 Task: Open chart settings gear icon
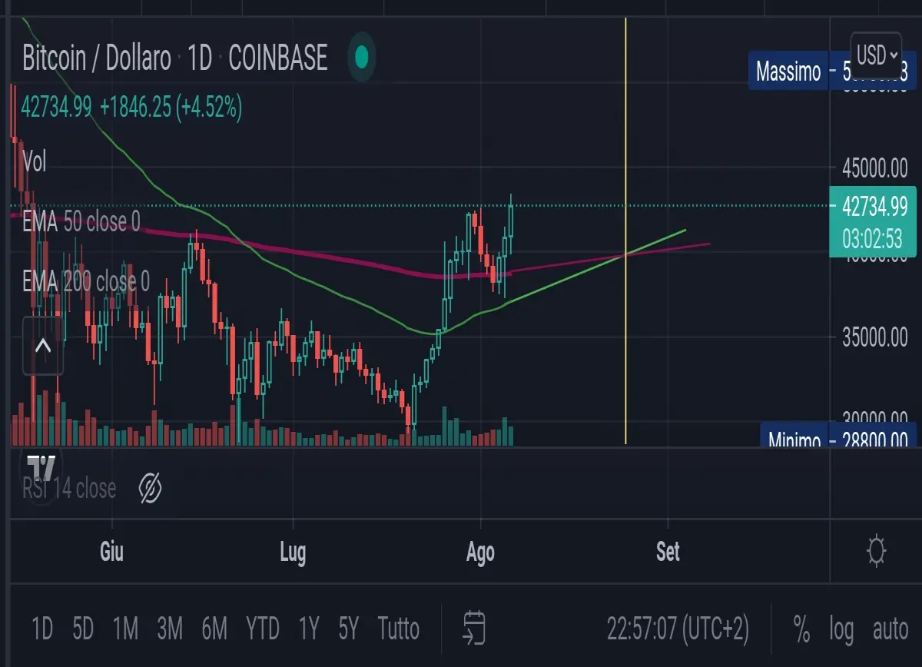point(877,551)
